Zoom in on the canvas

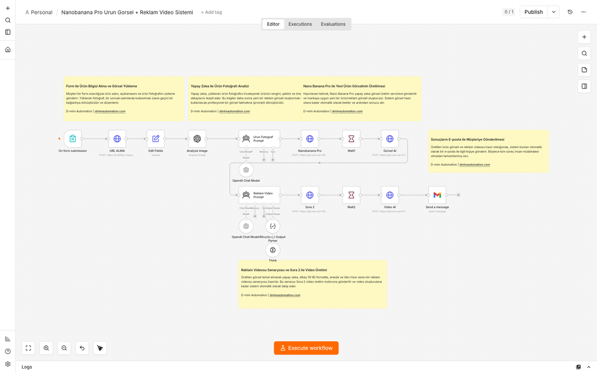46,348
